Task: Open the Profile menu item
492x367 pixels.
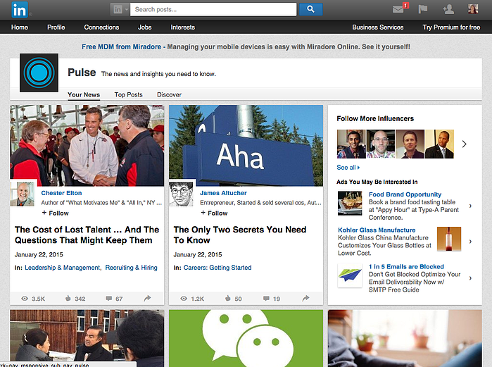Action: [x=56, y=27]
